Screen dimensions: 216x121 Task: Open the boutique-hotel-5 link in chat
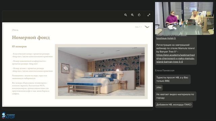coord(166,38)
